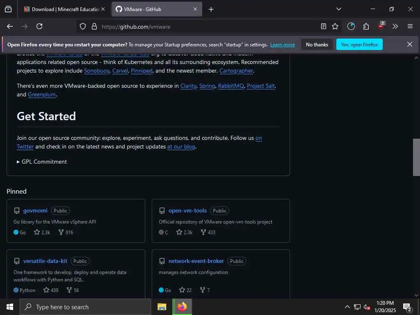Open Firefox View icon

coord(8,9)
